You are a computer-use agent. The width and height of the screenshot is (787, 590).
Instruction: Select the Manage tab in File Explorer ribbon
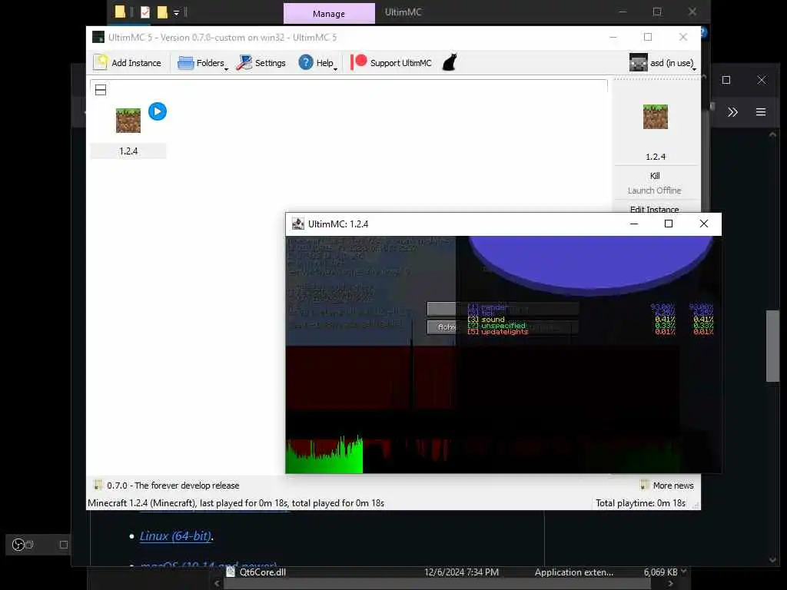329,14
